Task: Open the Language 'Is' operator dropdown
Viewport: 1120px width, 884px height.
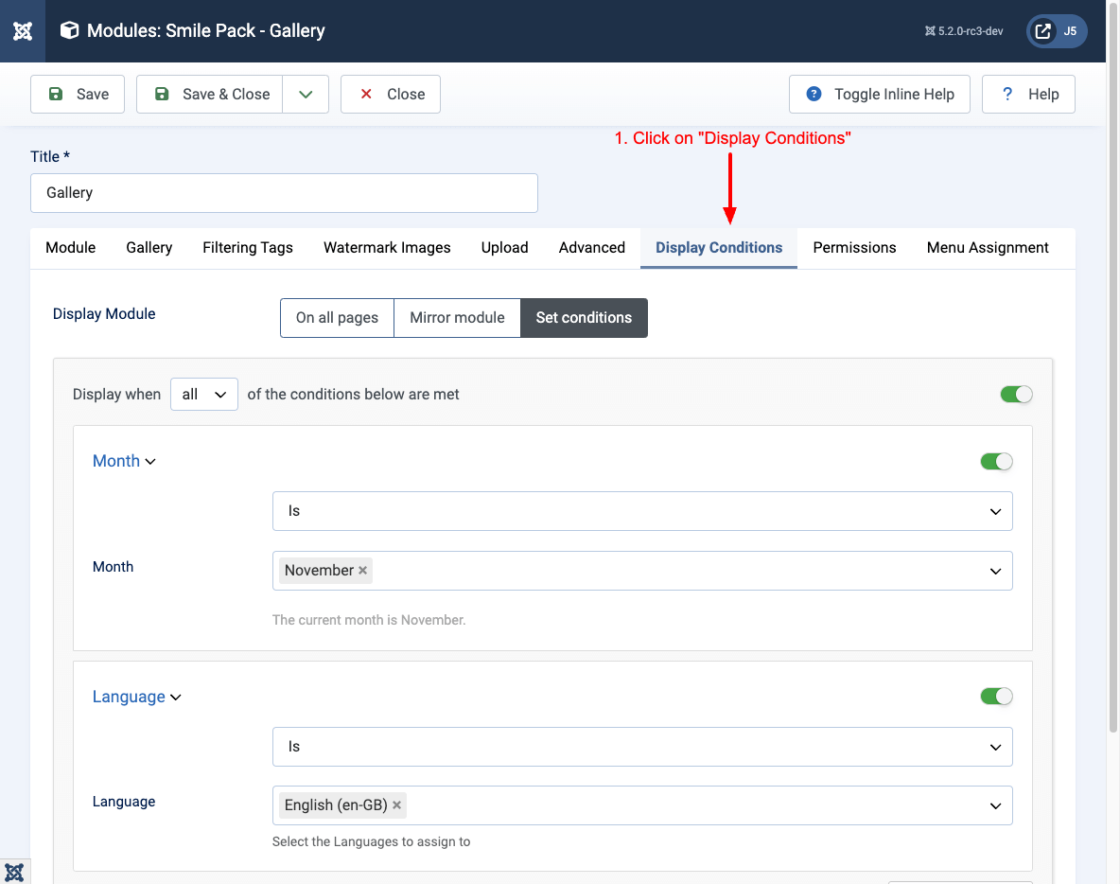Action: [x=642, y=747]
